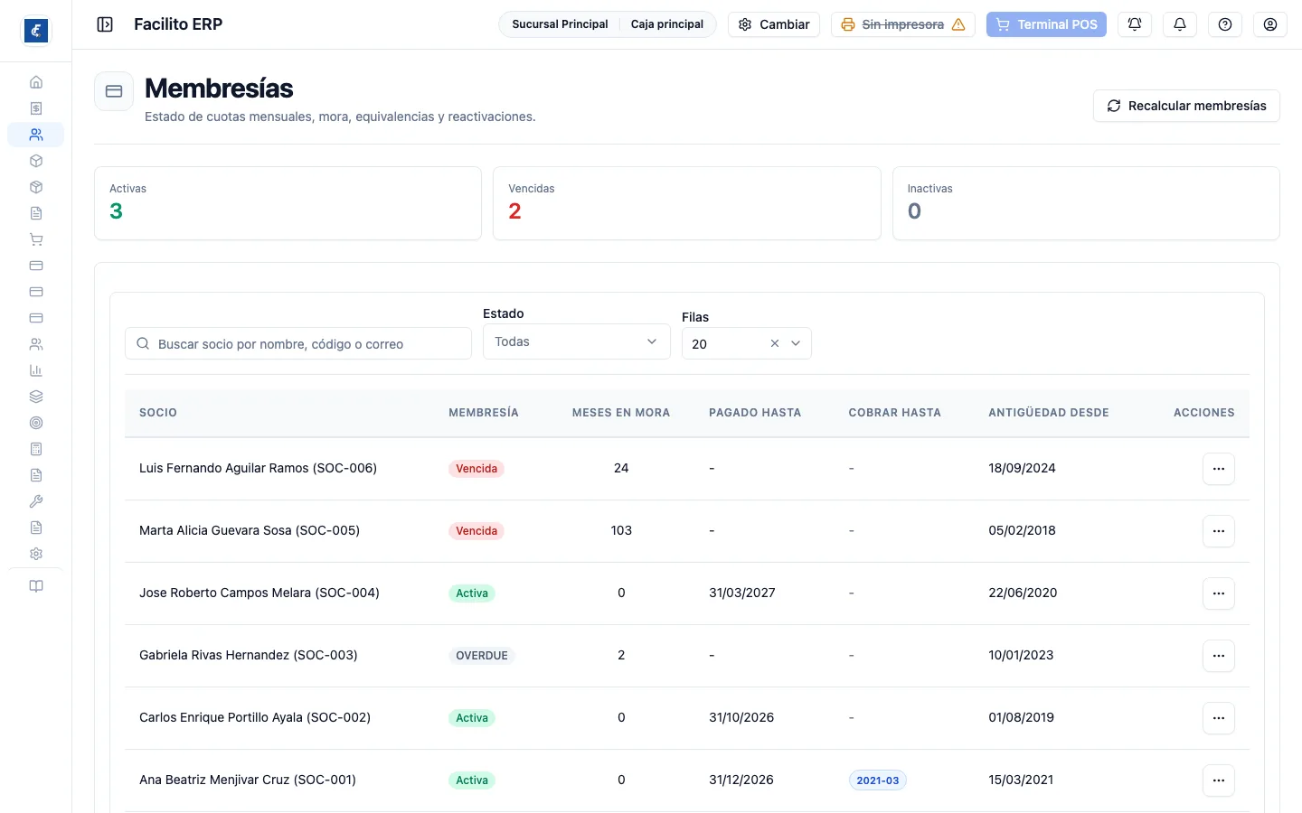1302x813 pixels.
Task: Open the gear settings icon in the sidebar
Action: pyautogui.click(x=36, y=554)
